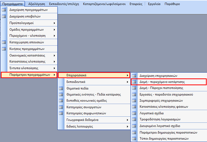Select Διαχείριση προγραμμάτων menu entry

click(x=29, y=10)
